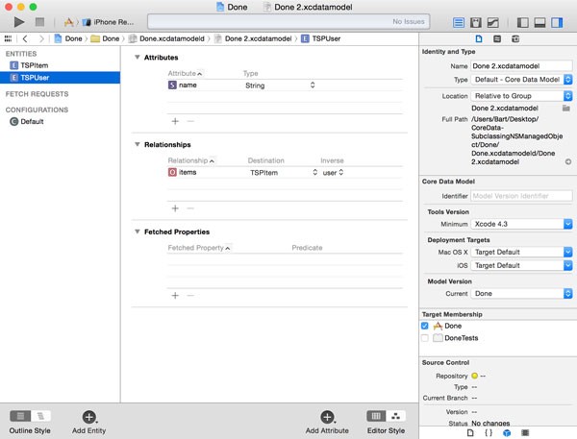
Task: Open the Type Core Data Model dropdown
Action: coord(521,80)
